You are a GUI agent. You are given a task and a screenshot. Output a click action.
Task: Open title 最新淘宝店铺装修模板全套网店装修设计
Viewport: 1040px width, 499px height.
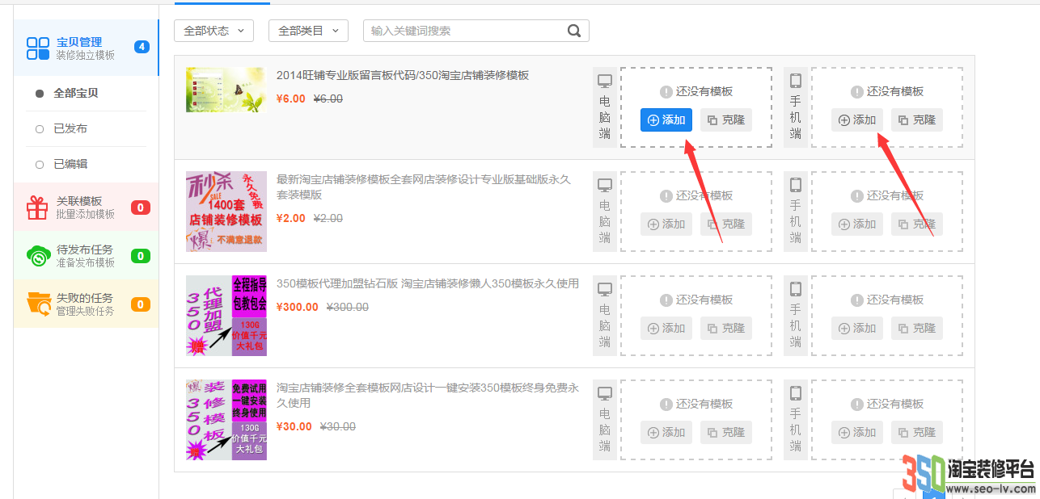[x=424, y=187]
